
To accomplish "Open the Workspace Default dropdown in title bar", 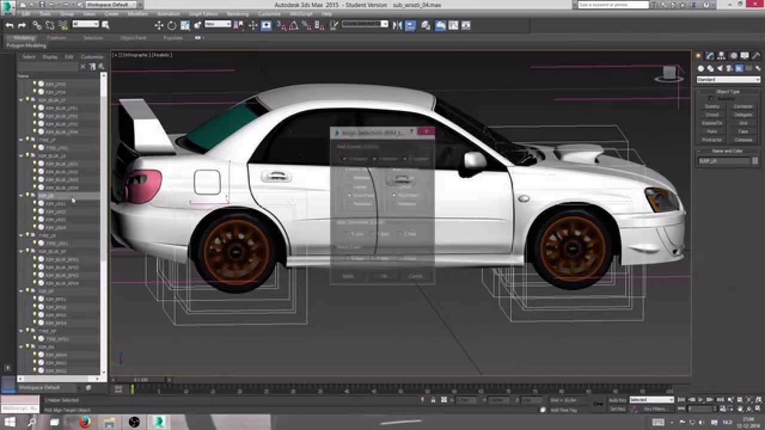I will (x=112, y=5).
